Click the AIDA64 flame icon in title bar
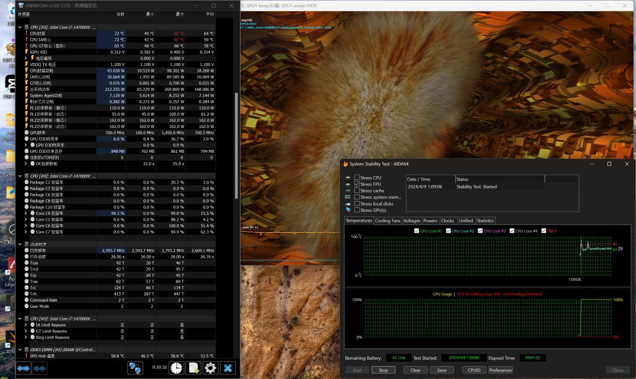 (x=345, y=164)
